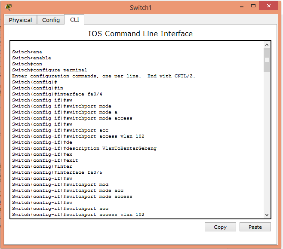Click the 'IOS Command Line Interface' heading
This screenshot has height=249, width=283.
140,34
